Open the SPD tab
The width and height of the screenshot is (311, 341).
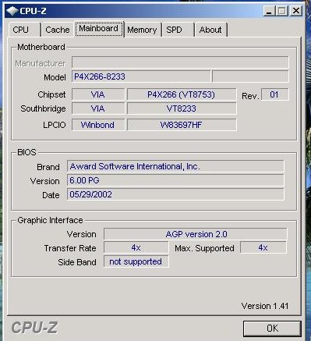(178, 30)
